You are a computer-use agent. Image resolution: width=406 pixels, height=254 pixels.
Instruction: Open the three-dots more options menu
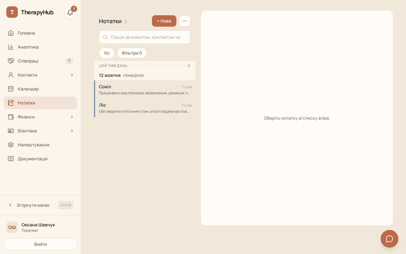pyautogui.click(x=185, y=21)
